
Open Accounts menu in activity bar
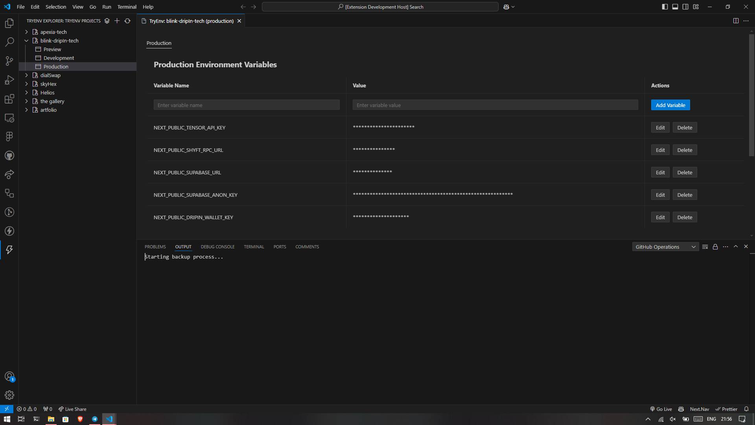point(9,377)
